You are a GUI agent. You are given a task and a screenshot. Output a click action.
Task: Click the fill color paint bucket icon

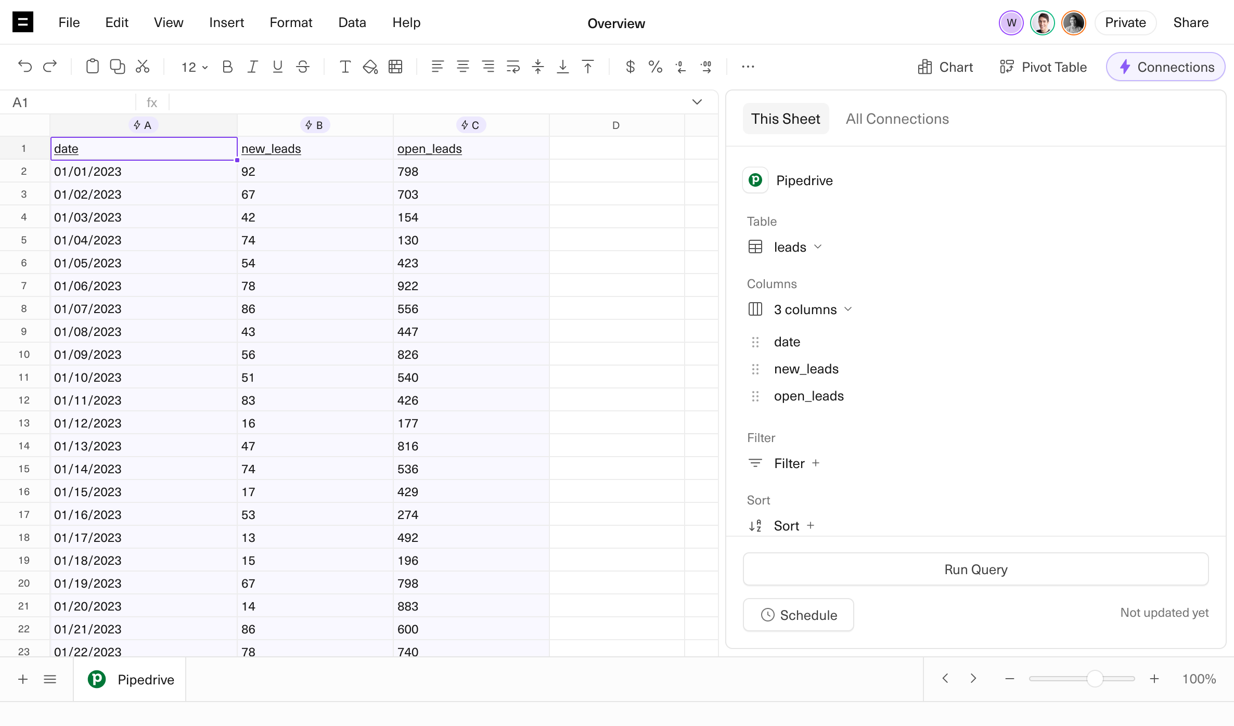[x=370, y=67]
